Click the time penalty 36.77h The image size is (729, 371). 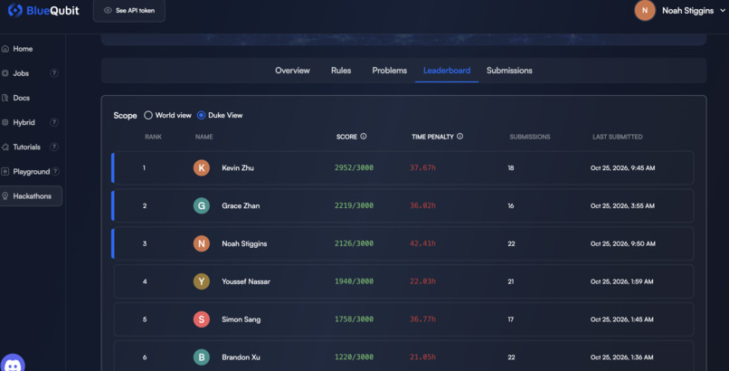(x=422, y=319)
